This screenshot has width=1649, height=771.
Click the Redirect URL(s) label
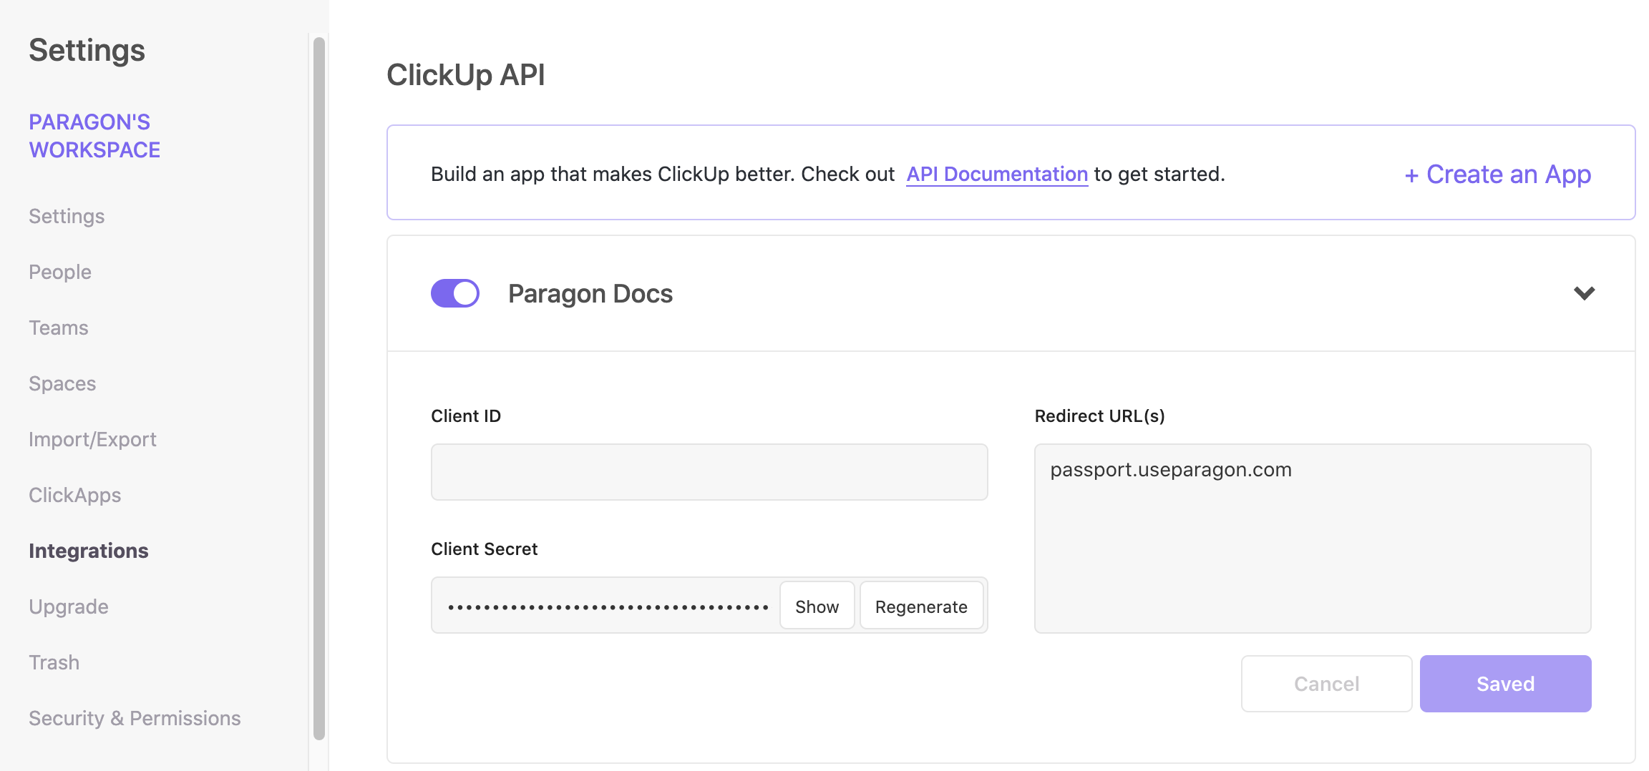pos(1100,416)
